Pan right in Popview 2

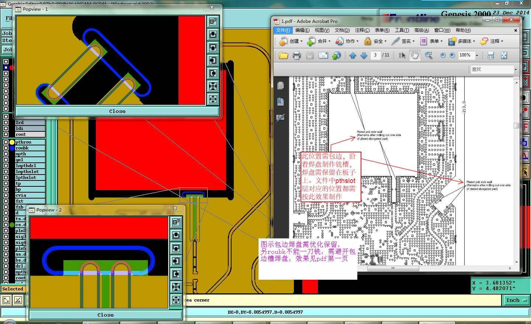pyautogui.click(x=176, y=274)
